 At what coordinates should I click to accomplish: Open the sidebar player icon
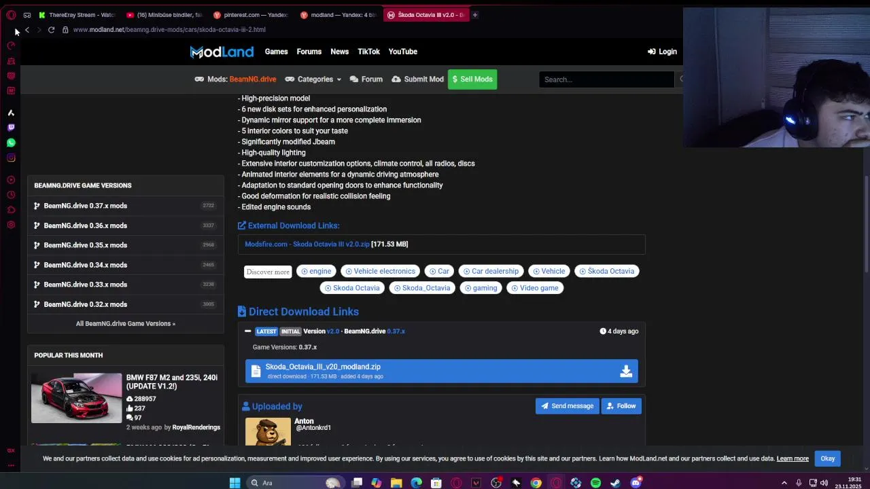click(x=11, y=180)
